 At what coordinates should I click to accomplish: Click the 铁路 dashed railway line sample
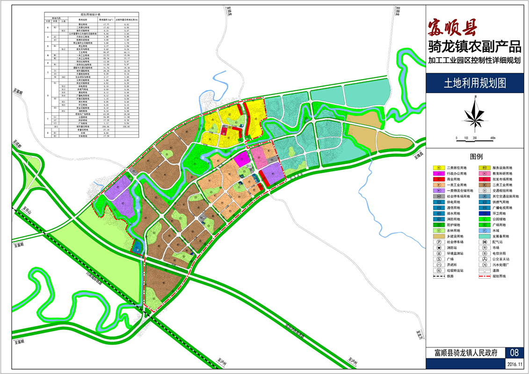pyautogui.click(x=439, y=276)
